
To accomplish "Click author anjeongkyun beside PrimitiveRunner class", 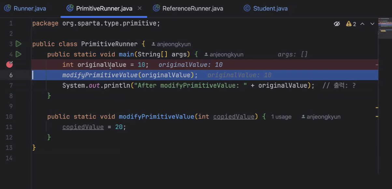I will tap(171, 44).
